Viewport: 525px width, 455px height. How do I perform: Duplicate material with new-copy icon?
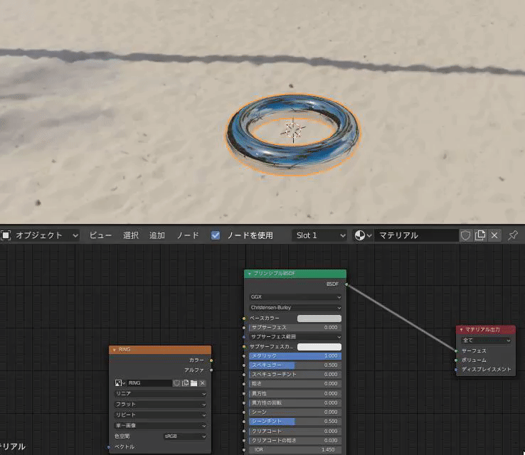pyautogui.click(x=480, y=235)
